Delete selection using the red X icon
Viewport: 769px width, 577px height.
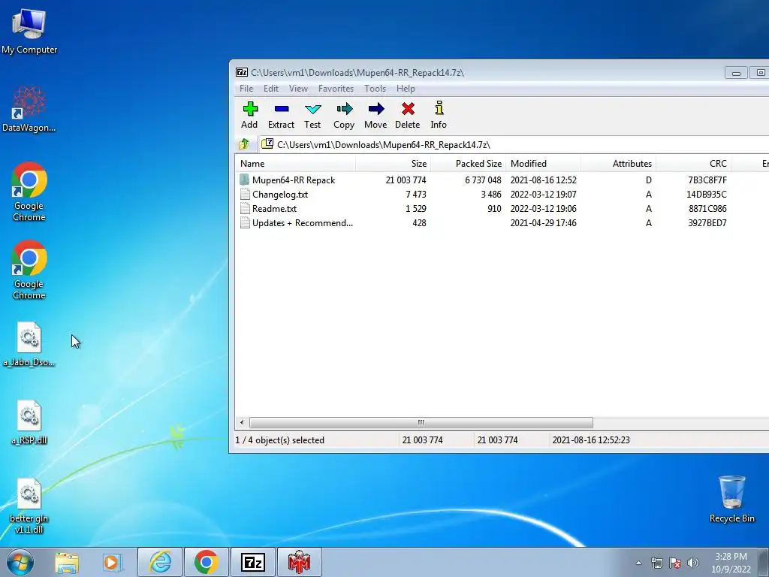[408, 115]
